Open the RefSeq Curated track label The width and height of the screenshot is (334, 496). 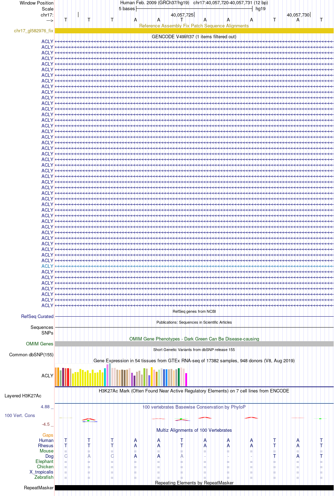coord(37,316)
